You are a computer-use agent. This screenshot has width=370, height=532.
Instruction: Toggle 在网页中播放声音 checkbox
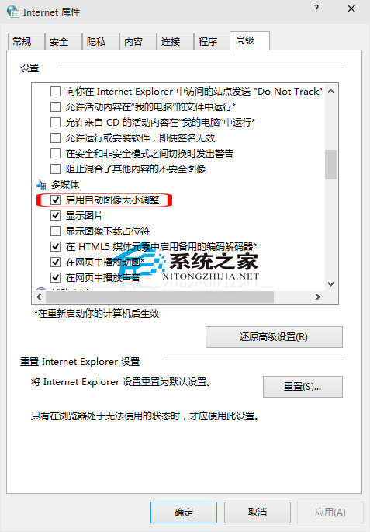(x=56, y=277)
